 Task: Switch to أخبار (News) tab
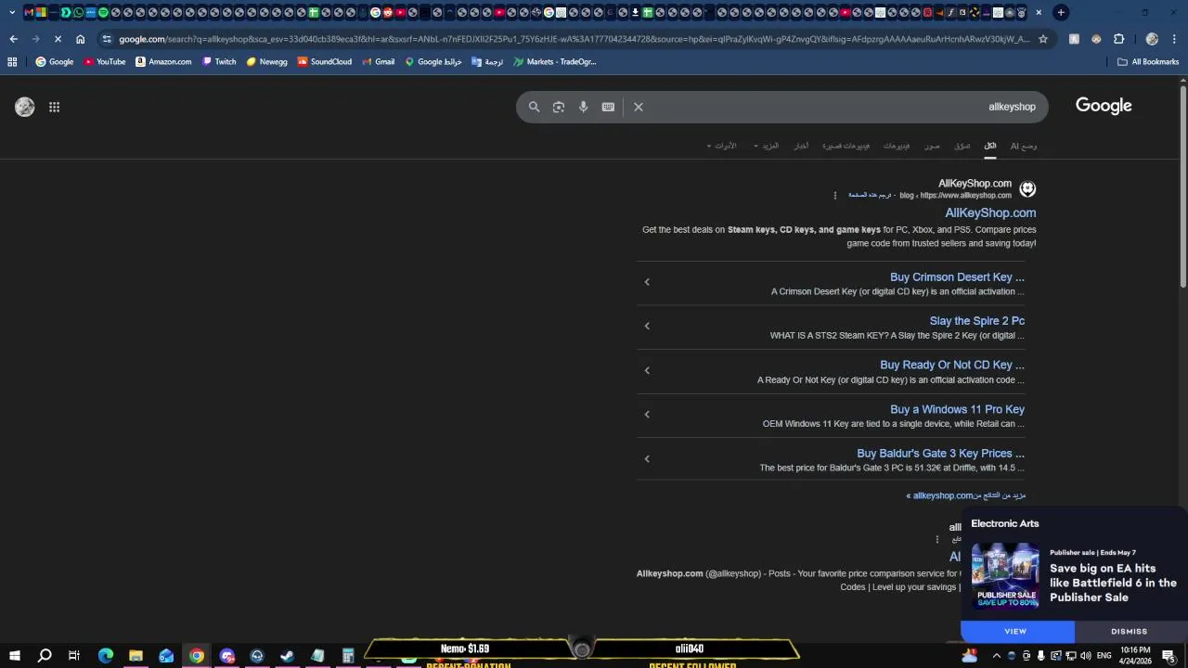(x=801, y=146)
